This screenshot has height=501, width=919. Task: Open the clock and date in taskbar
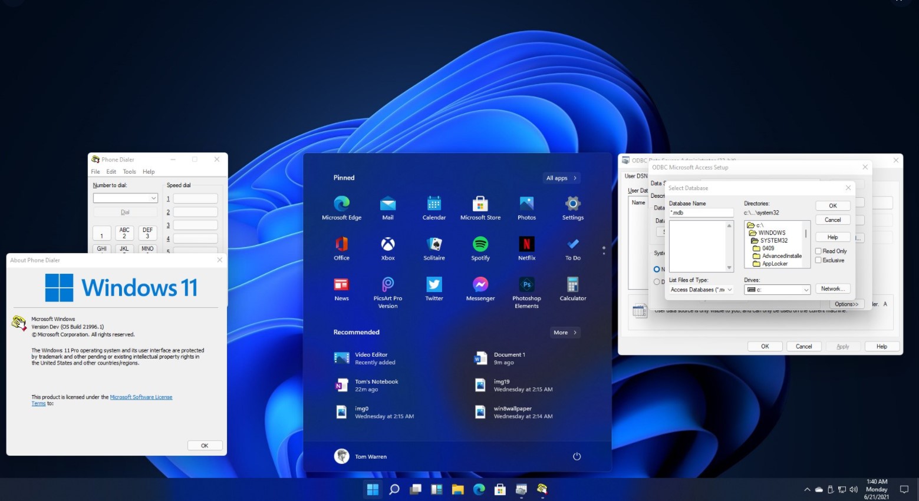click(877, 489)
